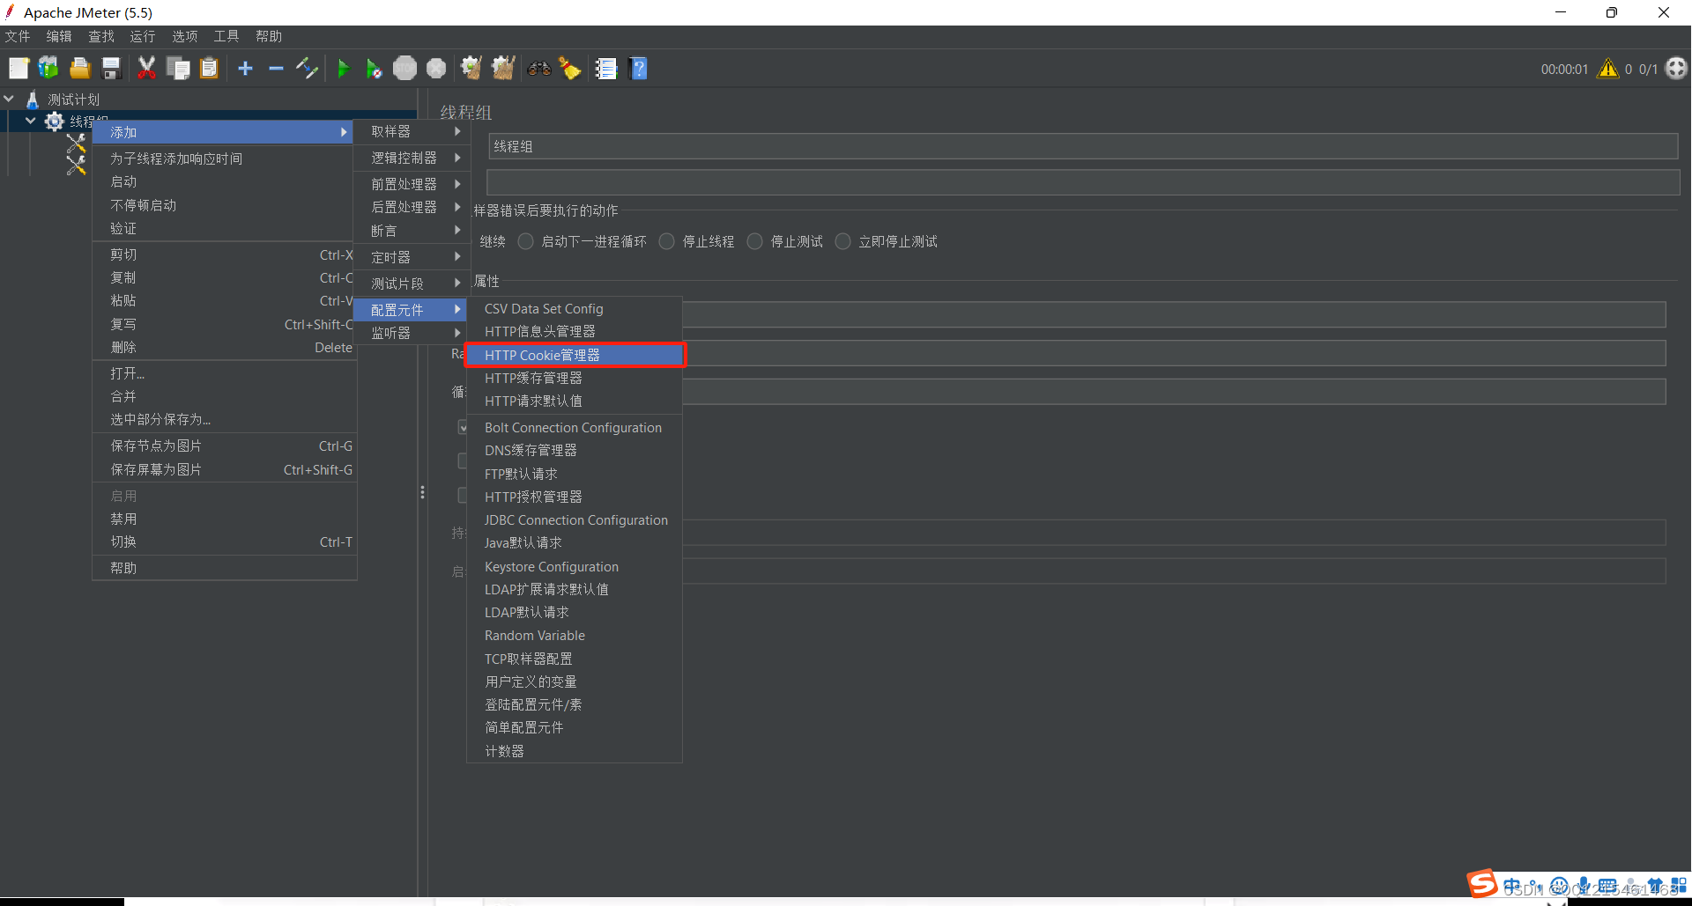
Task: Select 计数器 menu entry
Action: 575,751
